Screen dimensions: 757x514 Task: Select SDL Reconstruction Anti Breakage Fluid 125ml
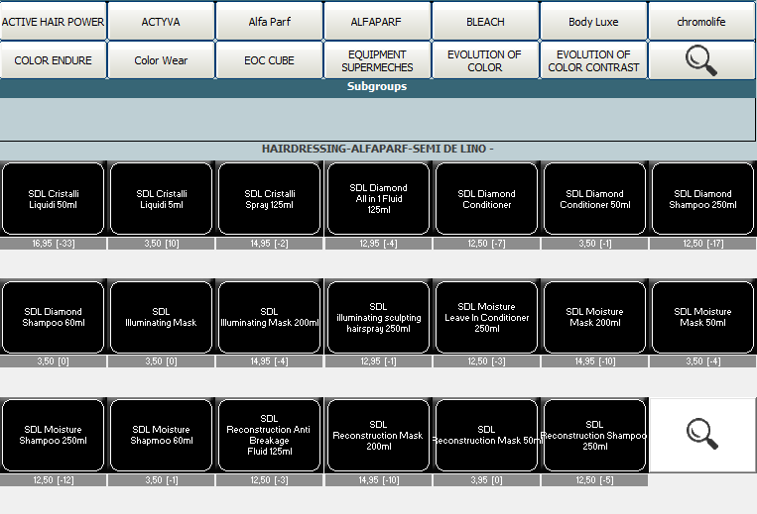tap(270, 435)
